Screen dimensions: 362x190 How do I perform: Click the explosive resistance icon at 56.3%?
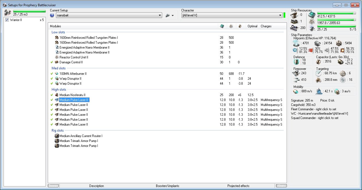[x=342, y=50]
